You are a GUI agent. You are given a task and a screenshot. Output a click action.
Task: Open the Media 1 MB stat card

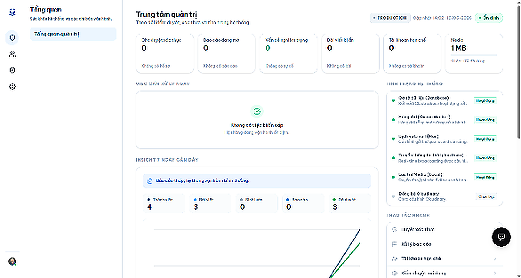click(474, 53)
